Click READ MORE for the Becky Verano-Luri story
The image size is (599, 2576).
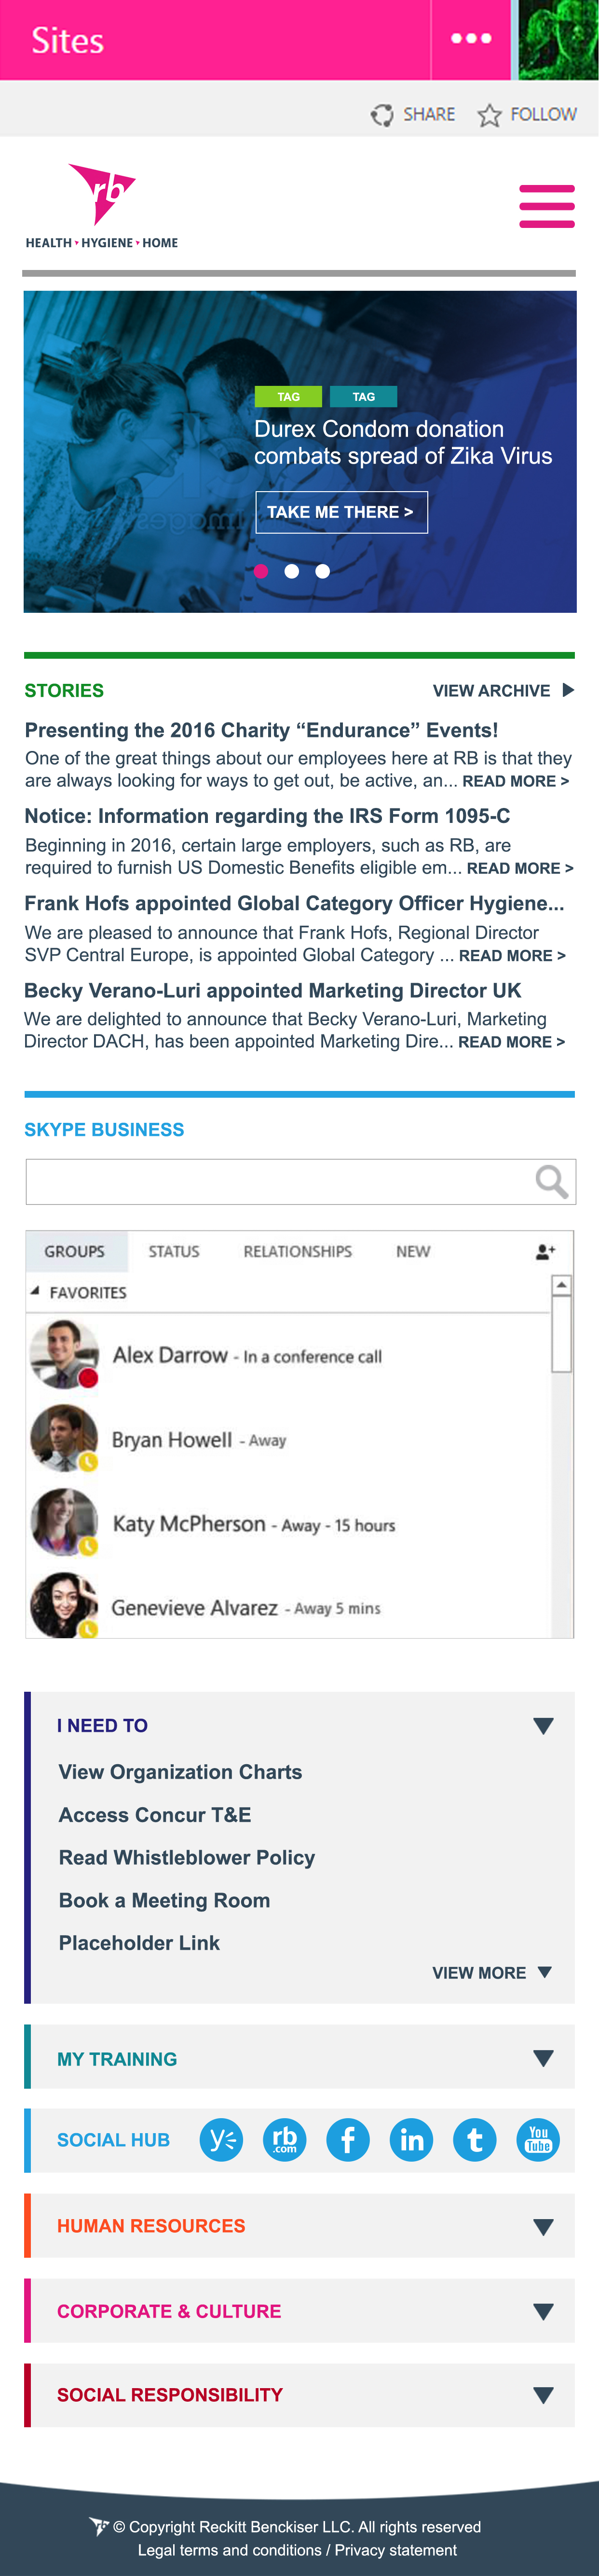tap(511, 1042)
